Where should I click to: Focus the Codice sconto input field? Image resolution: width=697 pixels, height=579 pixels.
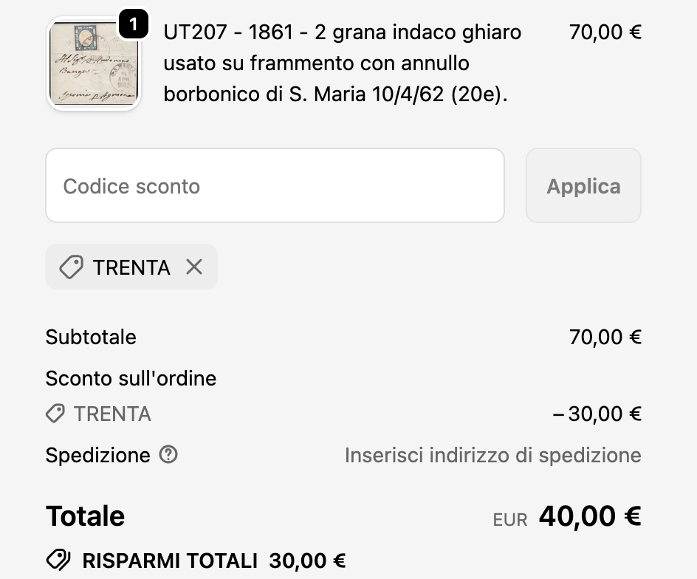(x=275, y=186)
